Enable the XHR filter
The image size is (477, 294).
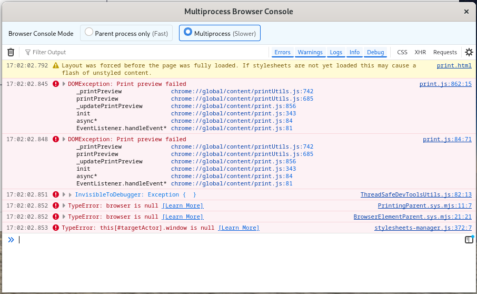click(x=420, y=52)
